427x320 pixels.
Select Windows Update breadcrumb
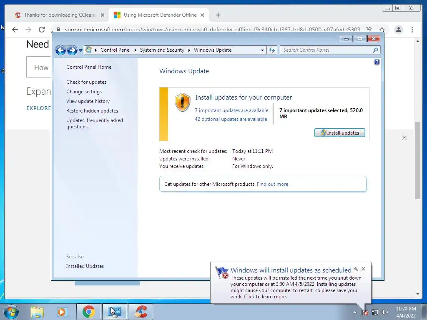[x=213, y=50]
